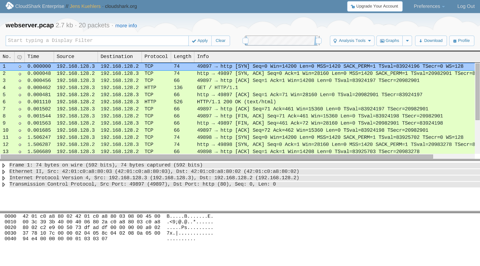Click the CloudShark Enterprise title link
The height and width of the screenshot is (266, 480).
click(x=40, y=6)
